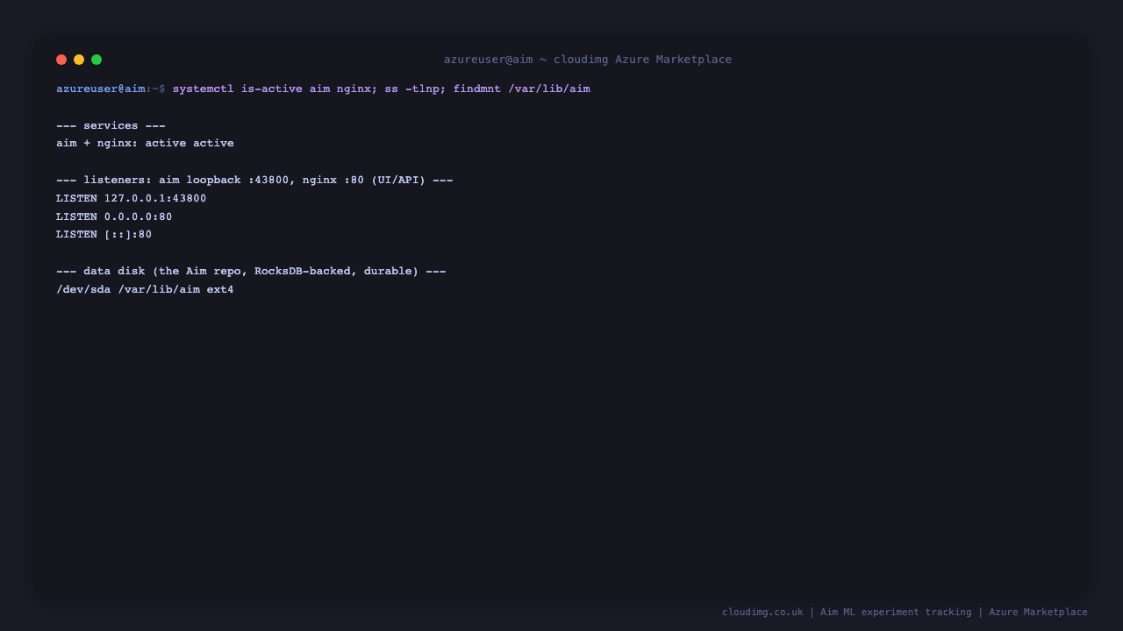
Task: Click the red close window dot
Action: click(x=61, y=60)
